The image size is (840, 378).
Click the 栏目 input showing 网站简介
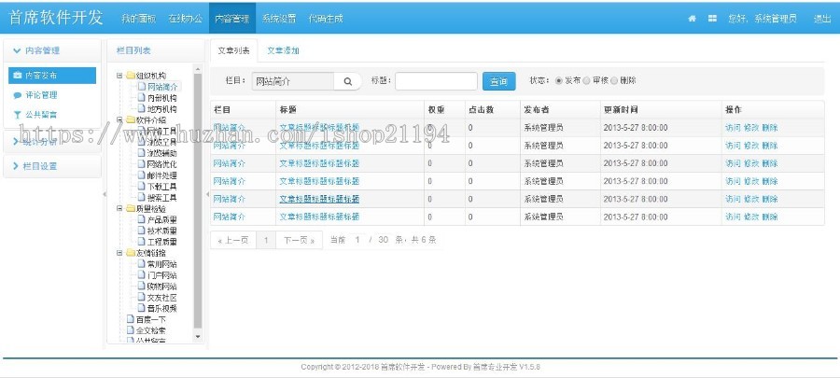click(292, 81)
